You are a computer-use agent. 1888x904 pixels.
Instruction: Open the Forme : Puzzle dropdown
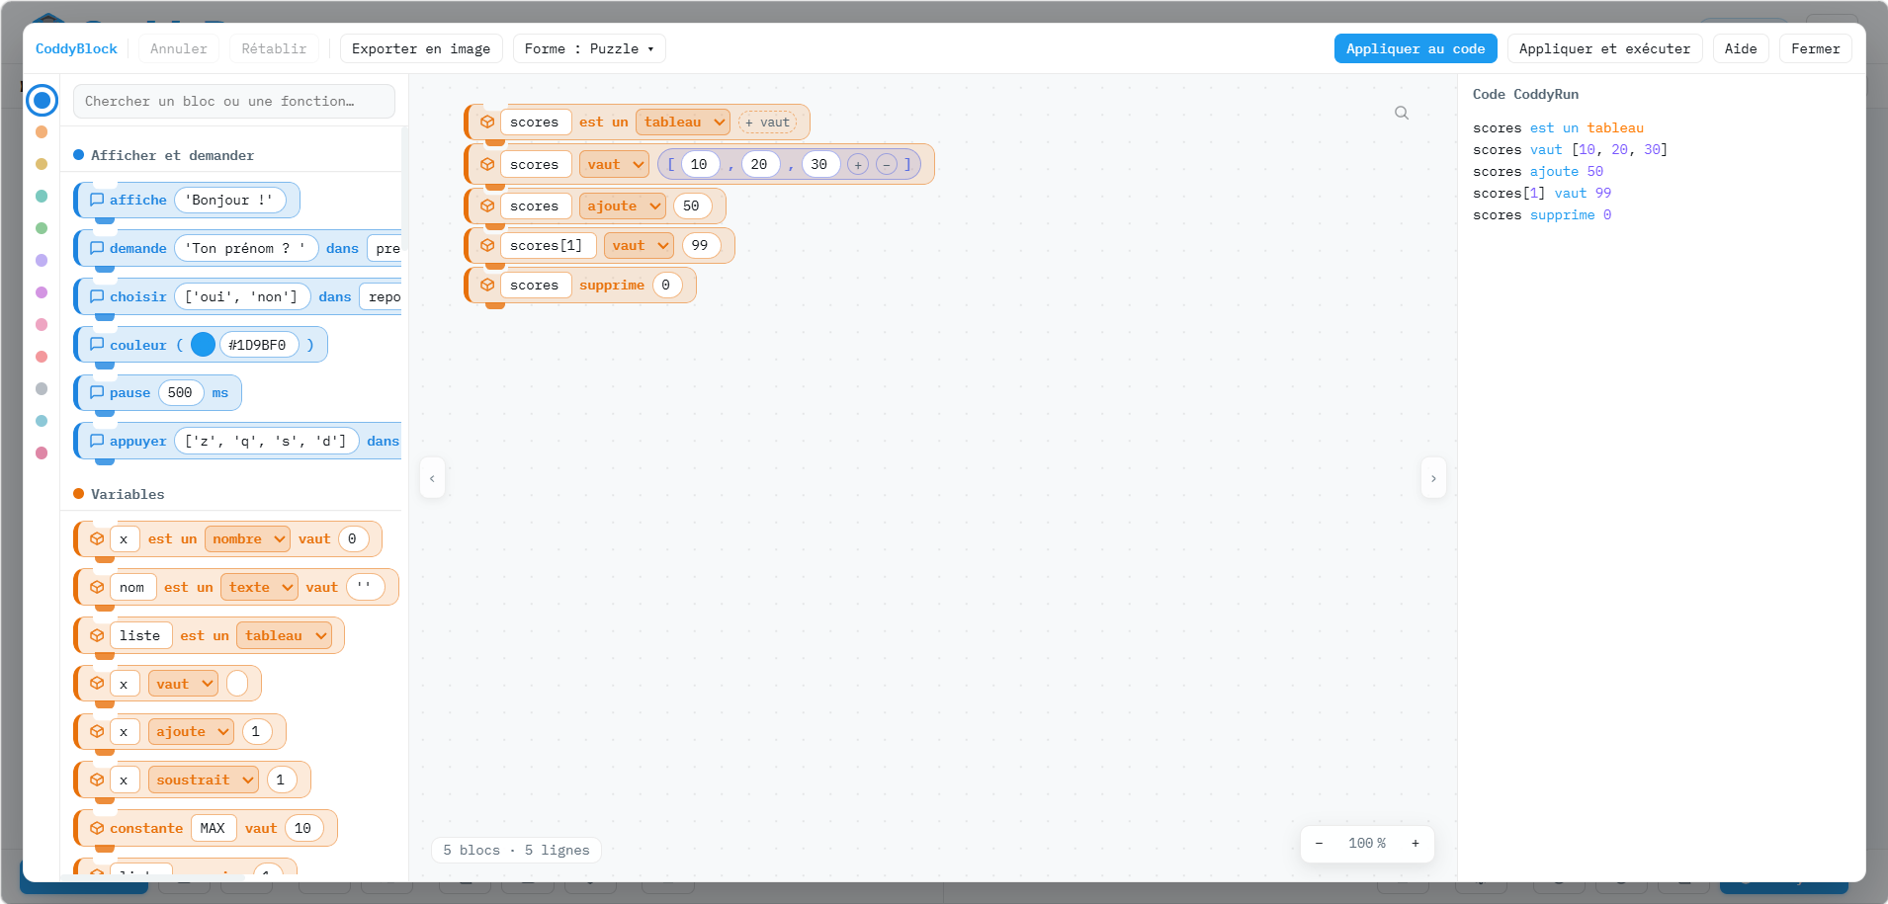(589, 48)
